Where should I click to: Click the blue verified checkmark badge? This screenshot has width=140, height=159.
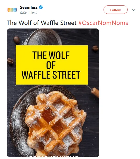coord(41,7)
